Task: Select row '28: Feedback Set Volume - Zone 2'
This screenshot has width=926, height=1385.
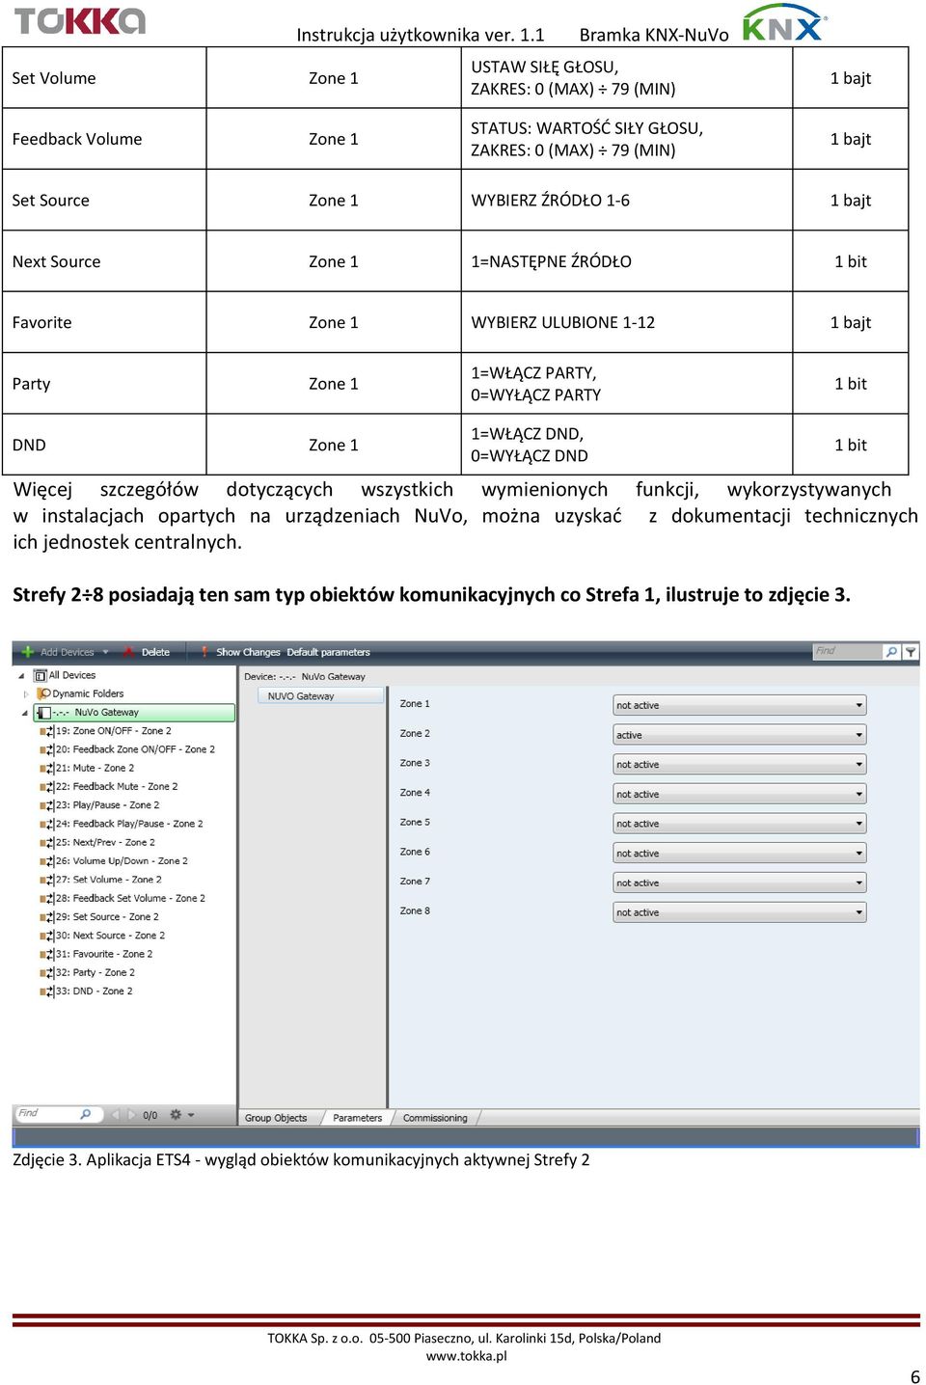Action: [130, 898]
